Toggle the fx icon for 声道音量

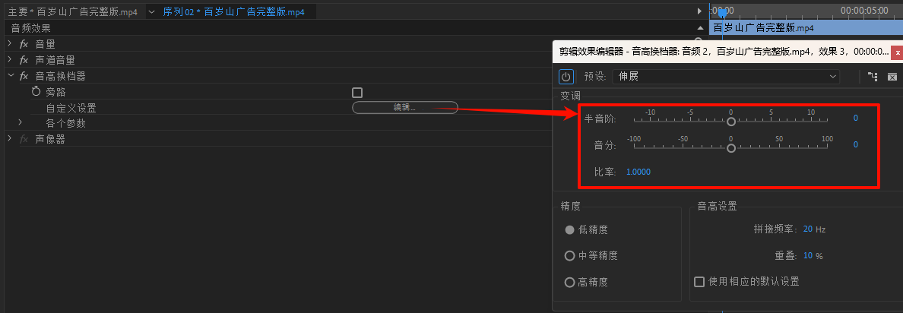(x=24, y=60)
